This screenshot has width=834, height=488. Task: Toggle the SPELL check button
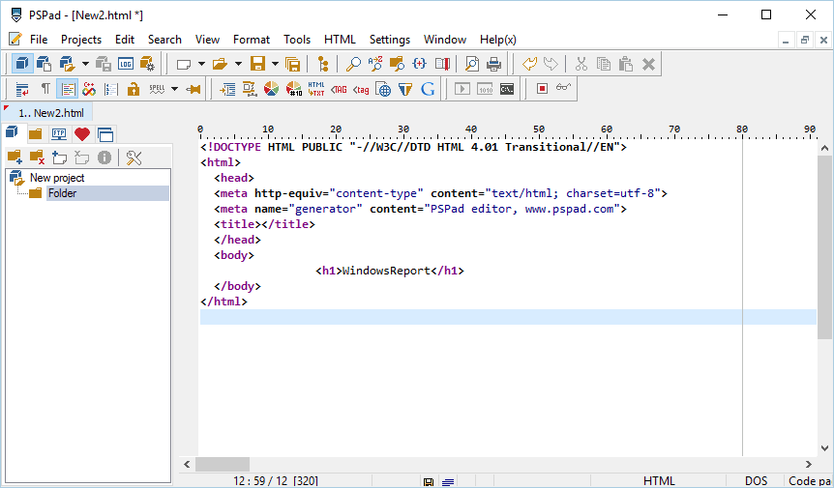157,89
